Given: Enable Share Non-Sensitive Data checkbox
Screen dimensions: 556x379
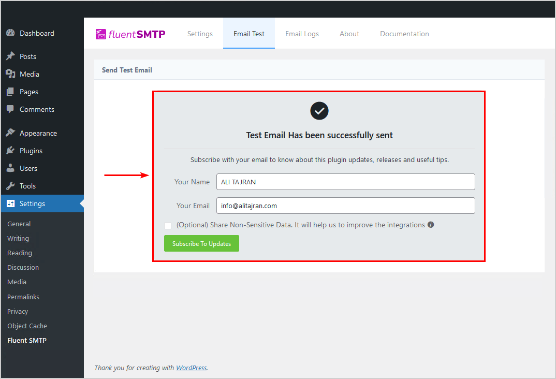Looking at the screenshot, I should [168, 226].
